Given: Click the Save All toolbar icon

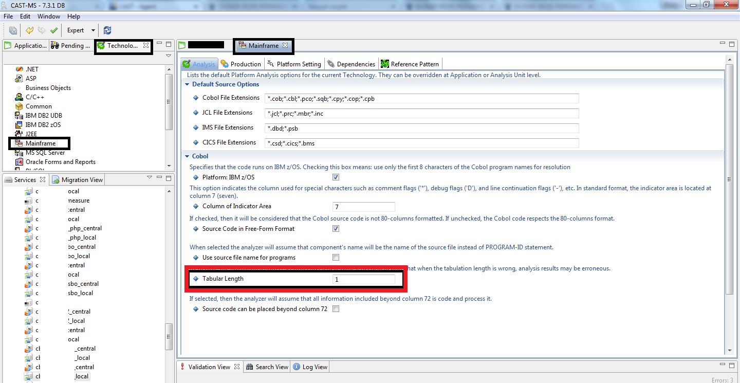Looking at the screenshot, I should pyautogui.click(x=13, y=30).
